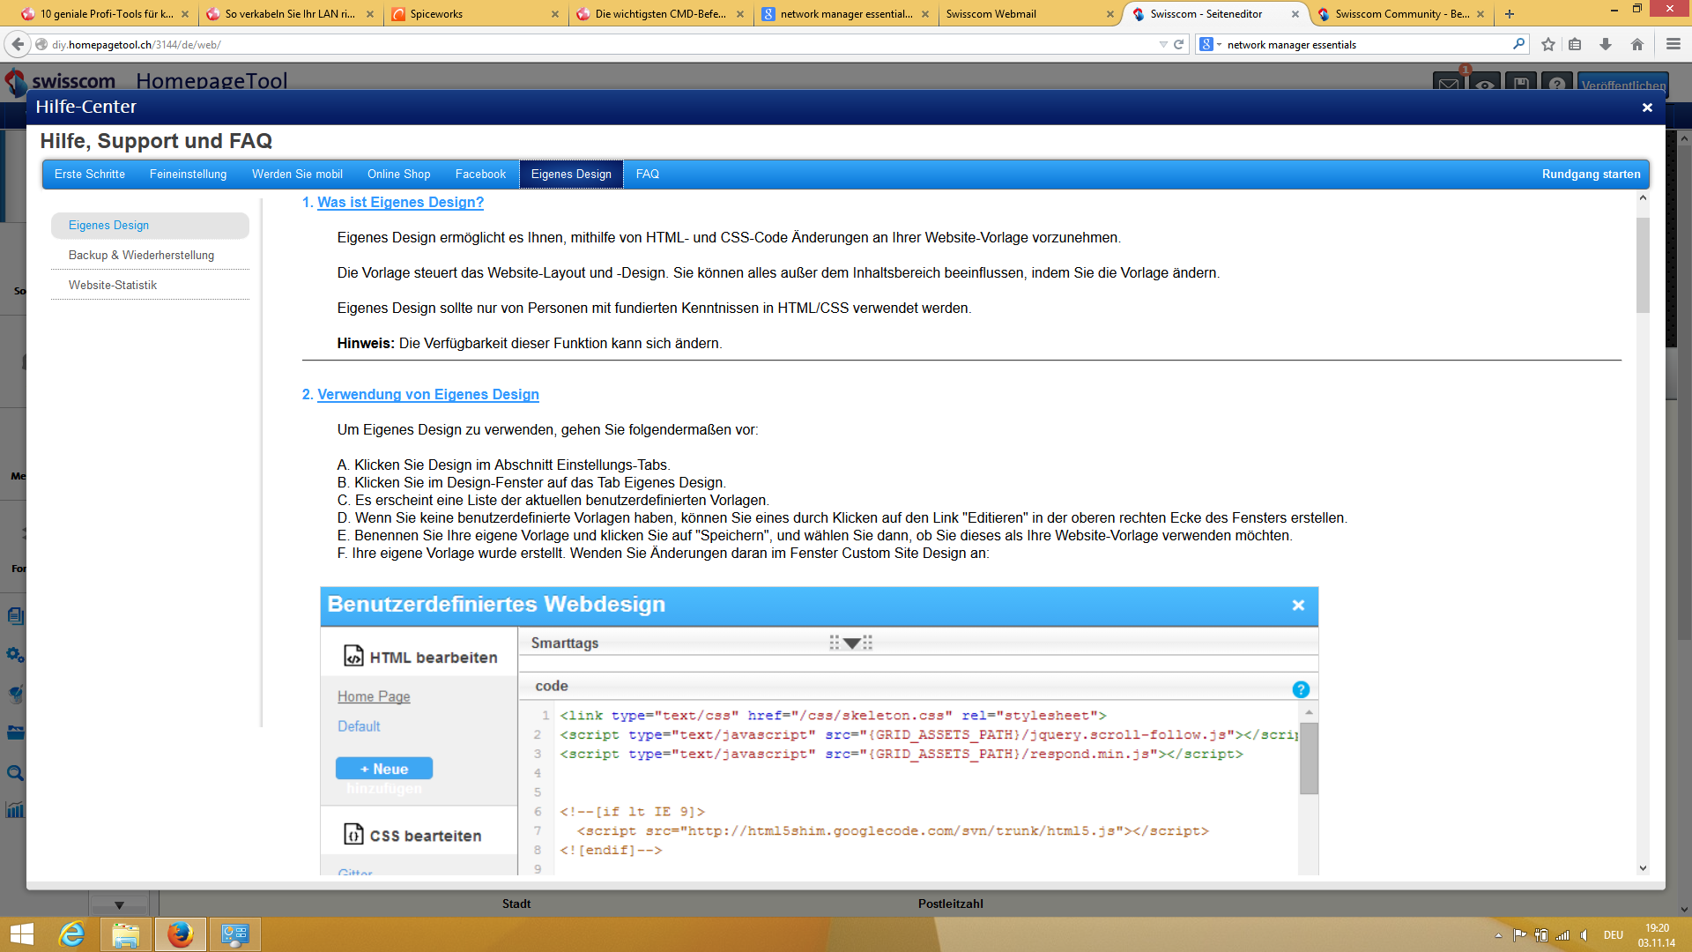Click the blue help icon beside code
The height and width of the screenshot is (952, 1692).
pyautogui.click(x=1301, y=689)
